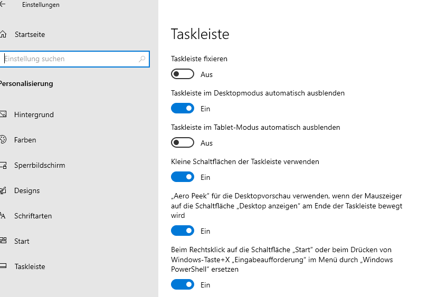This screenshot has width=428, height=297.
Task: Open the Start personalization section
Action: (22, 242)
